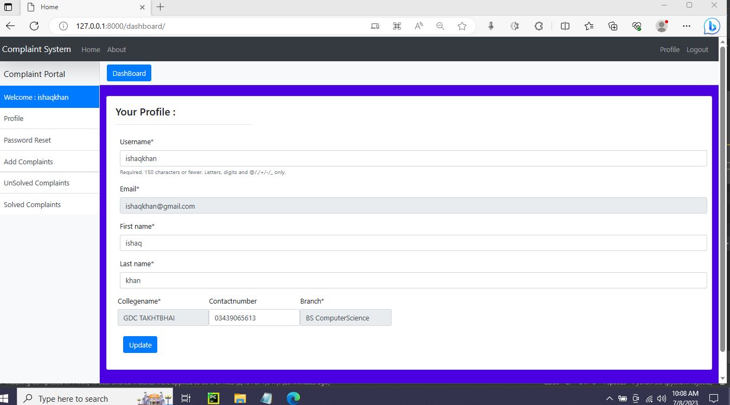Open the Browser Essentials heart icon
This screenshot has height=405, width=730.
pyautogui.click(x=636, y=25)
